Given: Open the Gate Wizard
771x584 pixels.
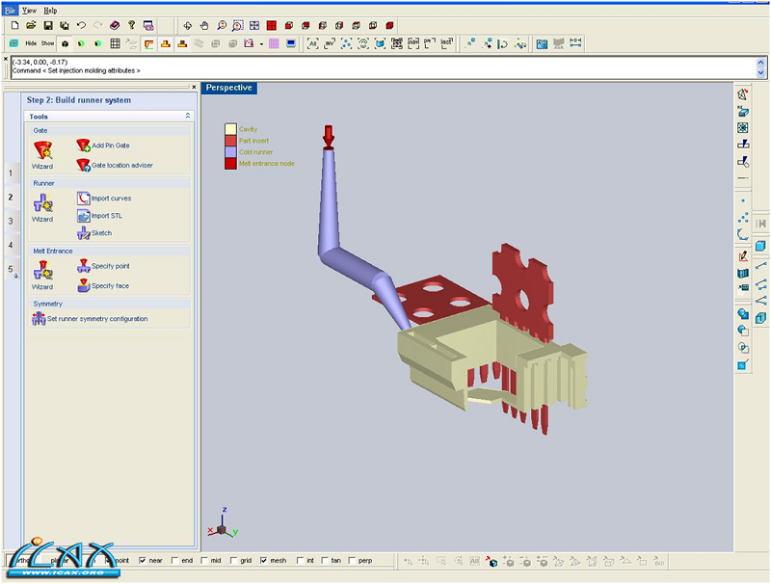Looking at the screenshot, I should (42, 149).
